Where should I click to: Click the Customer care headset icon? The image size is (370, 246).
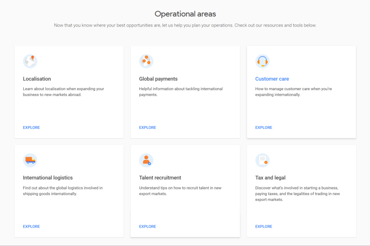pos(262,61)
